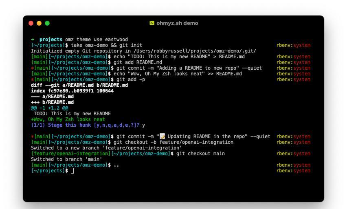Click 'take omz-demo && git init' command
Viewport: 347px width, 209px height.
[x=106, y=45]
